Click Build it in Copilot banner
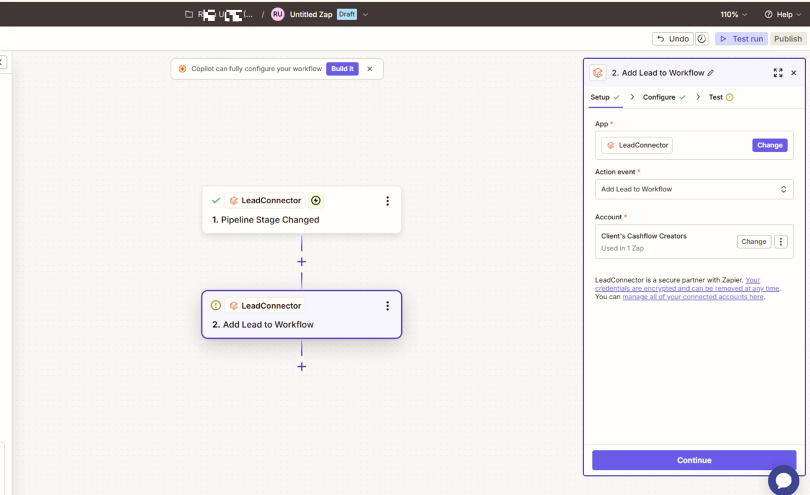This screenshot has height=495, width=810. (x=342, y=69)
